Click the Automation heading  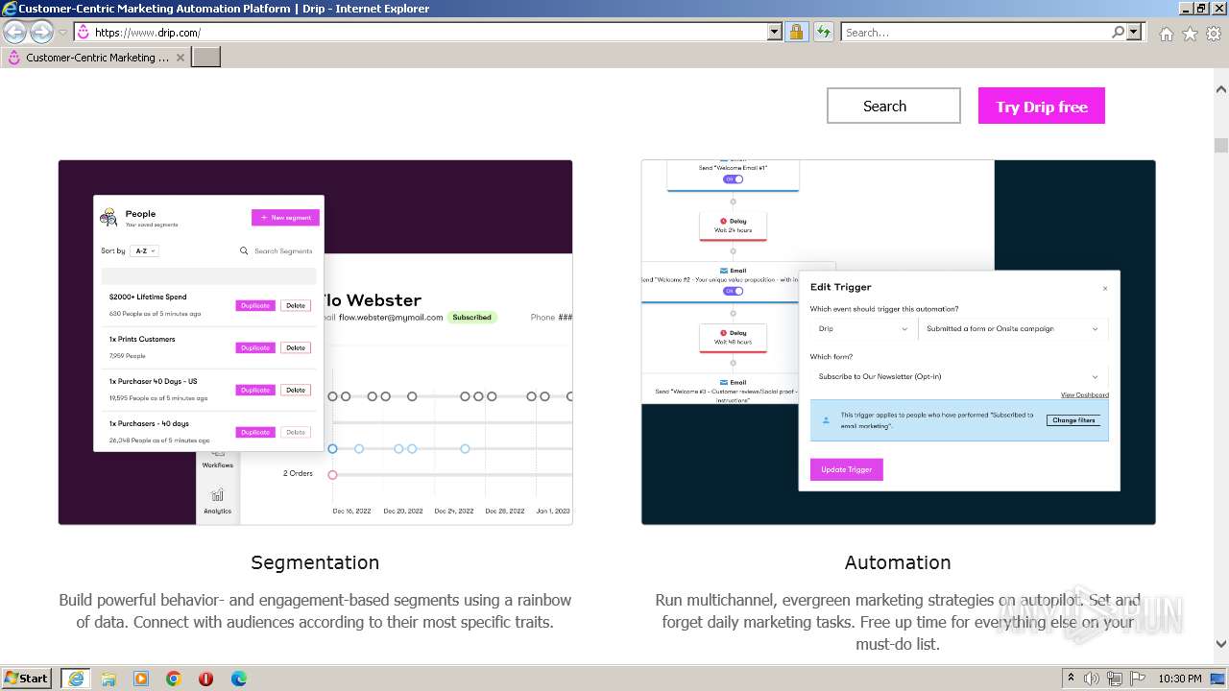[898, 562]
